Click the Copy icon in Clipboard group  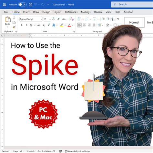pyautogui.click(x=14, y=22)
